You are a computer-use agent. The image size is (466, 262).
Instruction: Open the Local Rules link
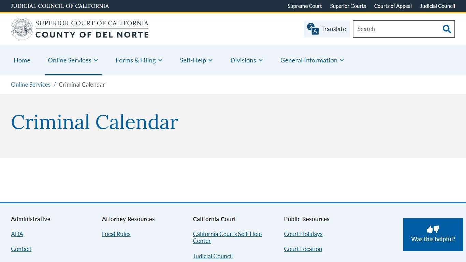pos(116,234)
